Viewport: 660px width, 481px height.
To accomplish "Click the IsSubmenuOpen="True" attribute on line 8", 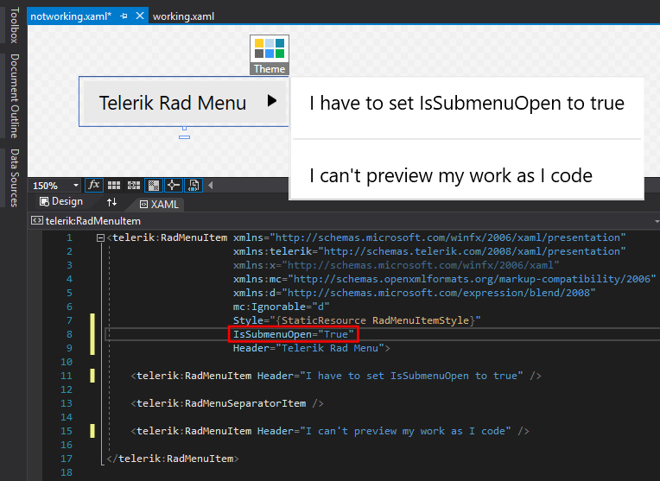I will 293,334.
